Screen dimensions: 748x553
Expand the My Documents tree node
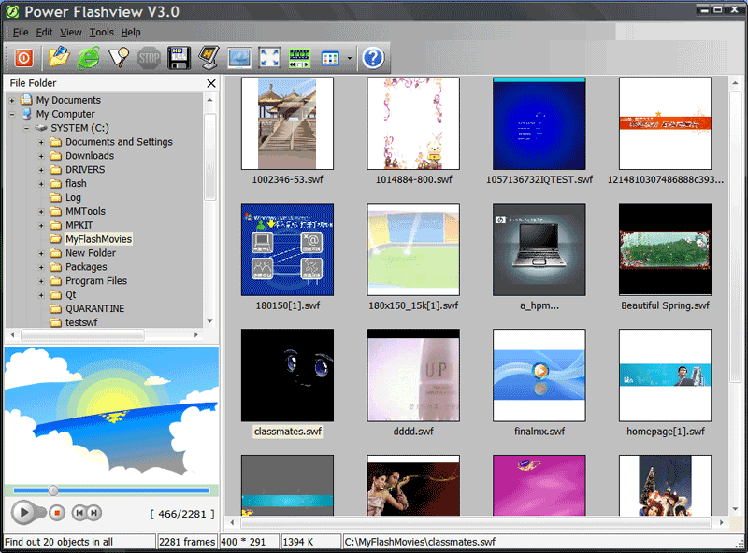pos(12,101)
